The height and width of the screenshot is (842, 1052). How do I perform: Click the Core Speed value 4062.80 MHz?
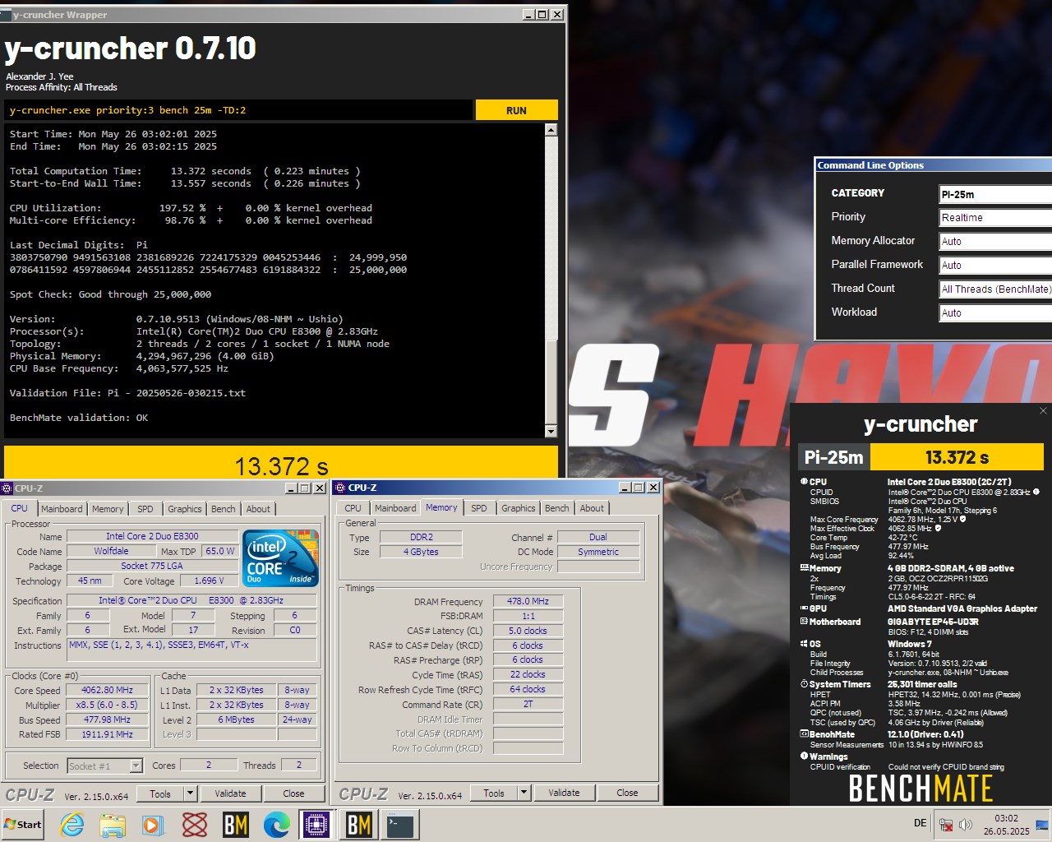click(x=107, y=690)
